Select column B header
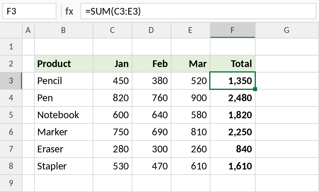Viewport: 319px width, 192px height. 64,30
